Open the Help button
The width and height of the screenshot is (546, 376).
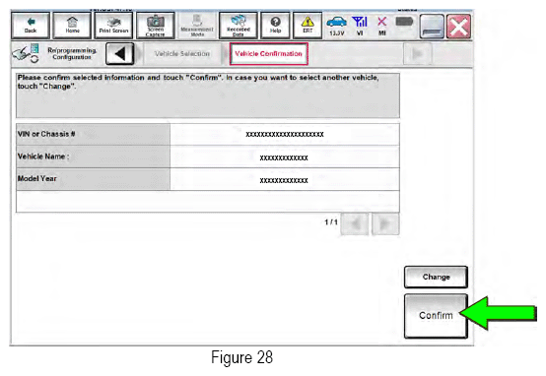(x=275, y=26)
